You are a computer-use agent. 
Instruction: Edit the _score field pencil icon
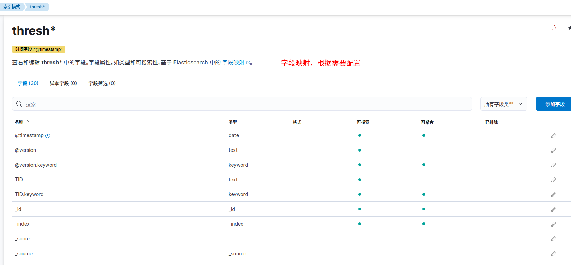tap(554, 239)
